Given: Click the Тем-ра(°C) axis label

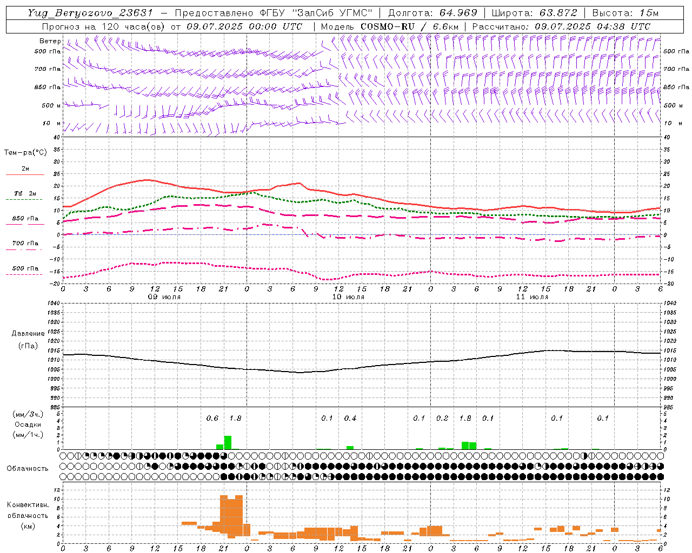Looking at the screenshot, I should click(25, 153).
